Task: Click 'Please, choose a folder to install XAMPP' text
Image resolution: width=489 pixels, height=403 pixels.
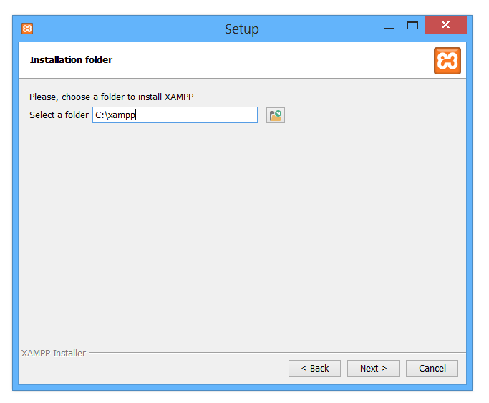Action: pos(112,97)
